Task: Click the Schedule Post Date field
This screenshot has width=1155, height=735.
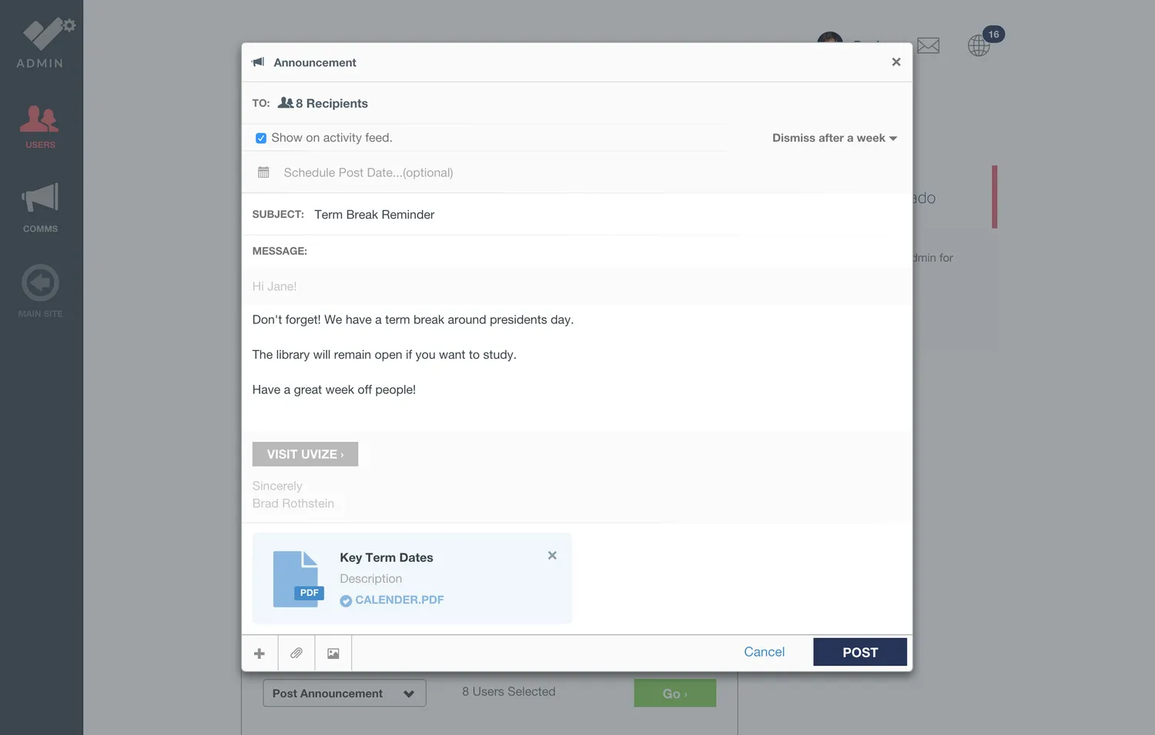Action: 368,173
